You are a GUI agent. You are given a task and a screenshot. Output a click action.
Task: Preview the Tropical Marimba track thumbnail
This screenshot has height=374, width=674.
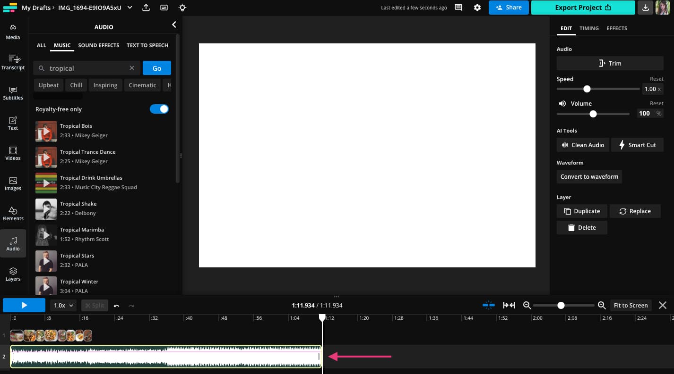pos(46,235)
